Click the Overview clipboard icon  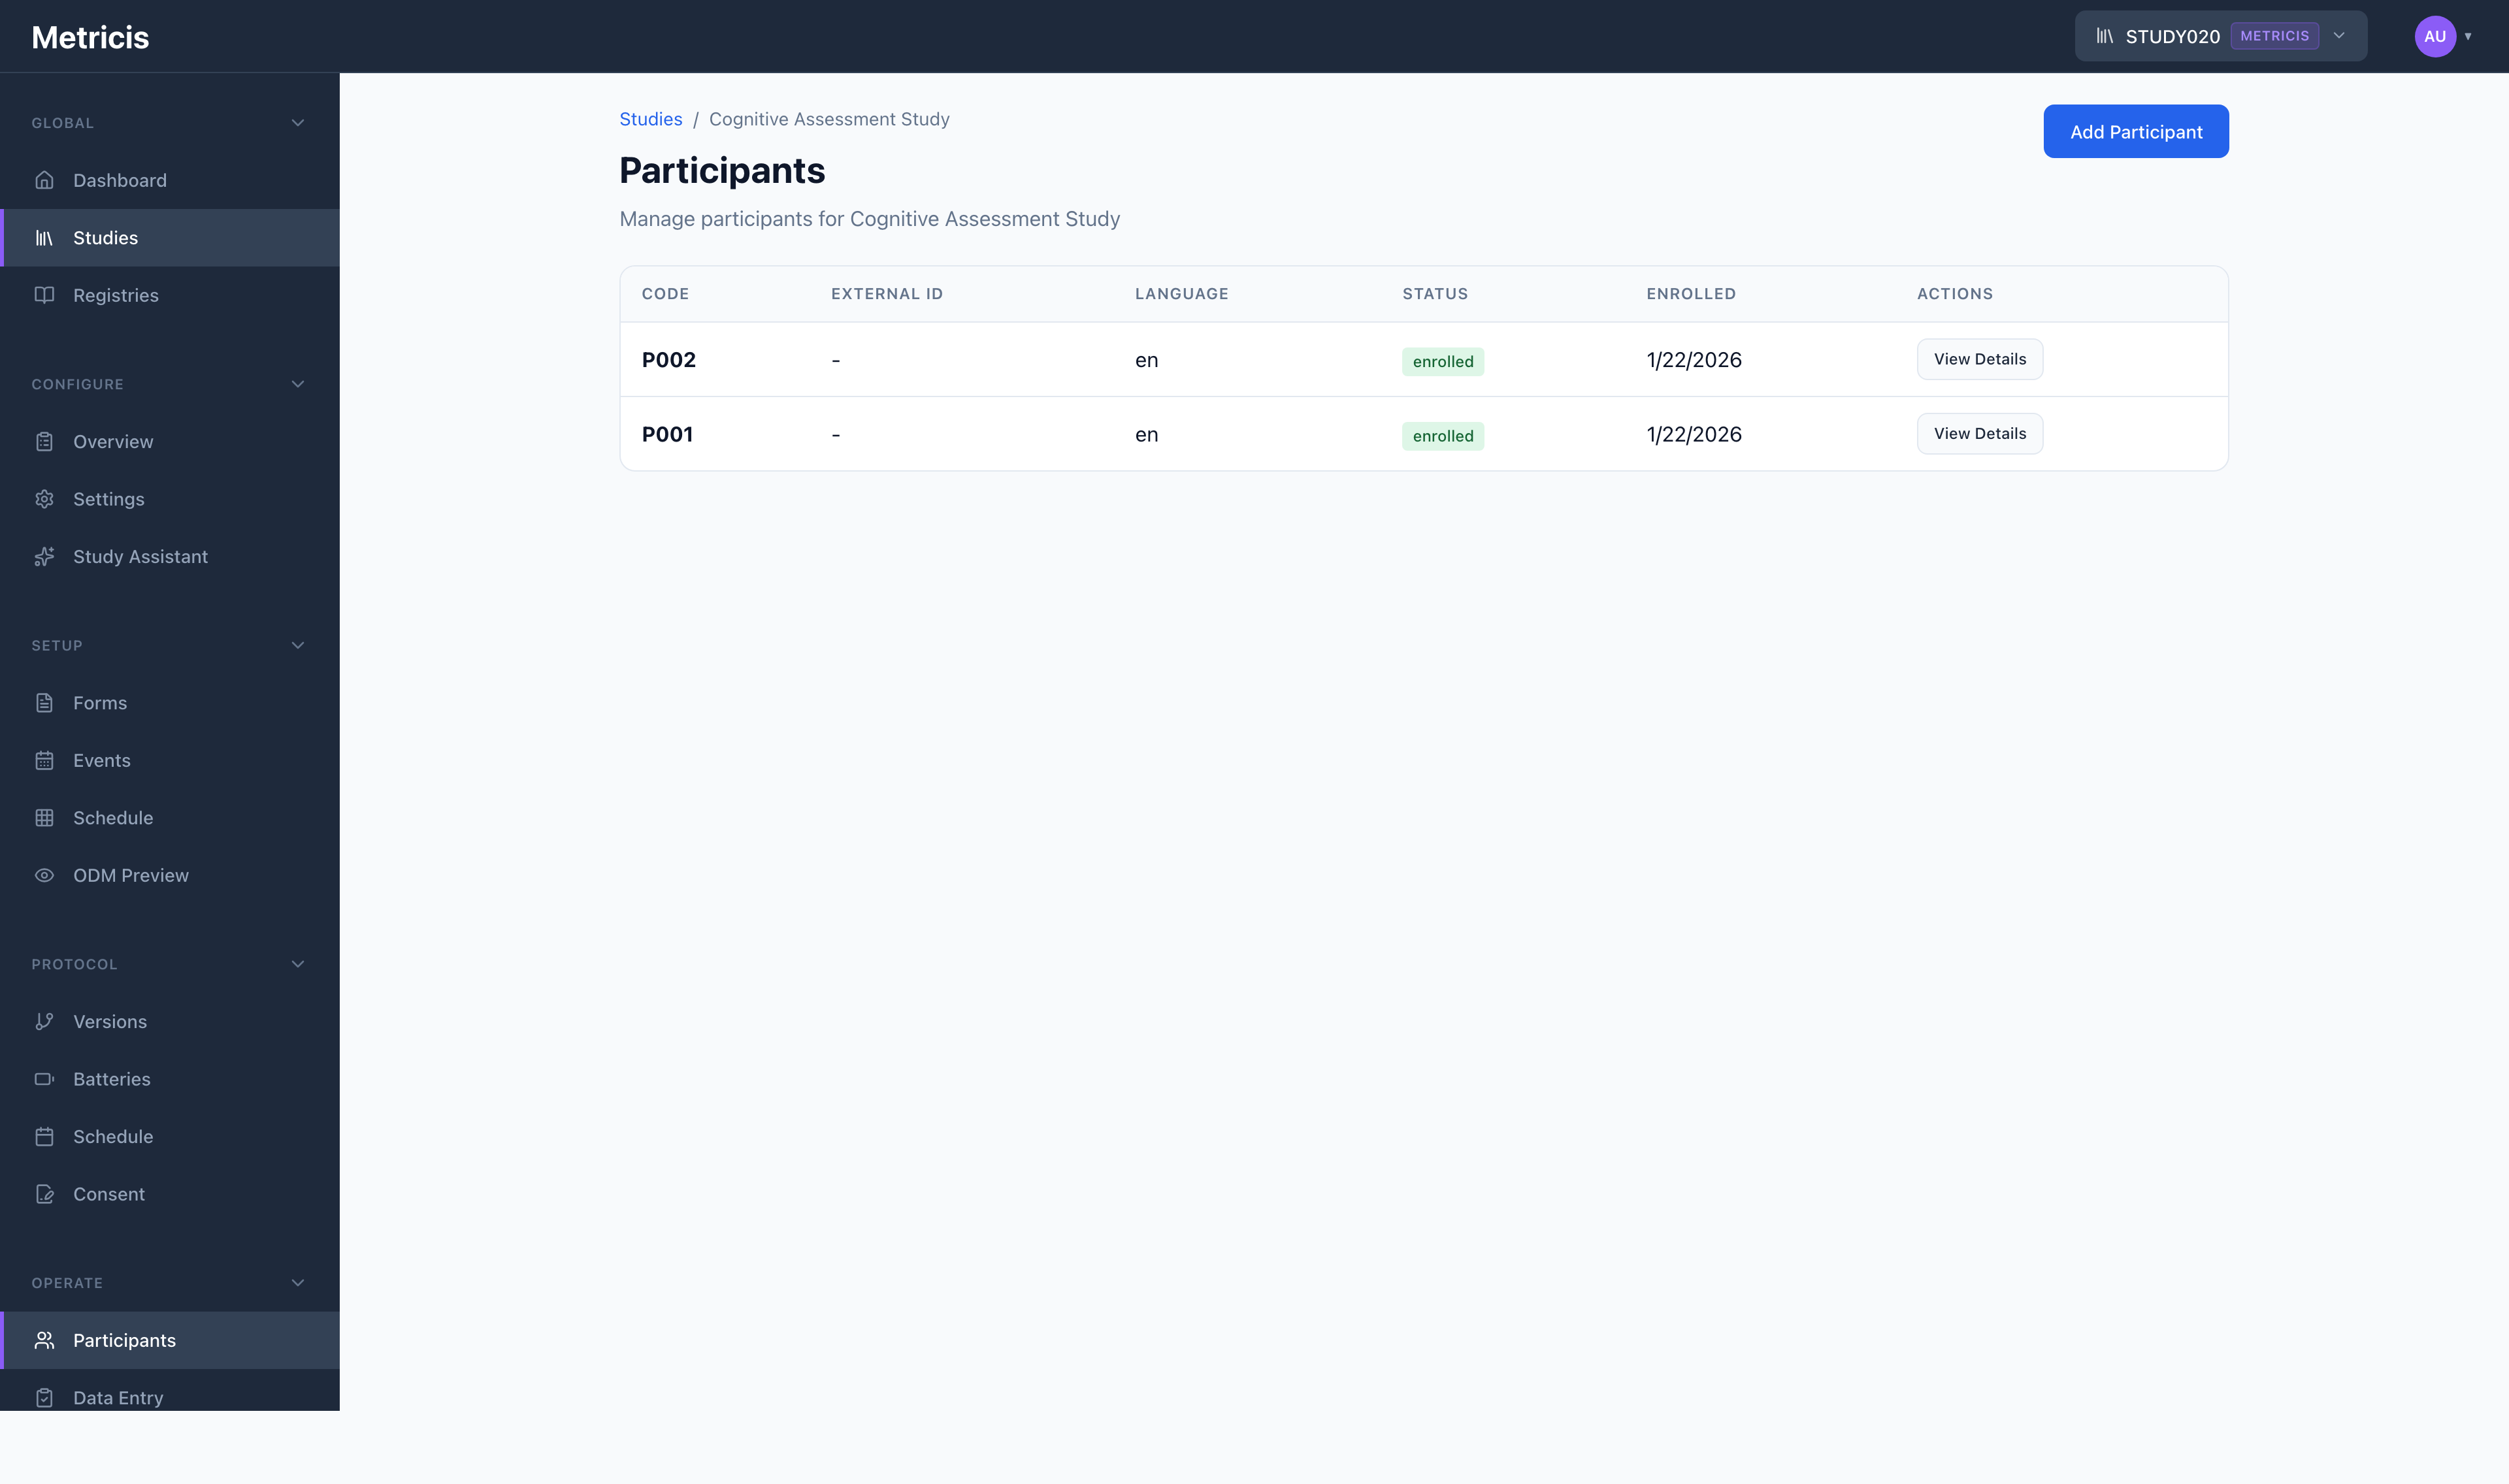point(44,442)
